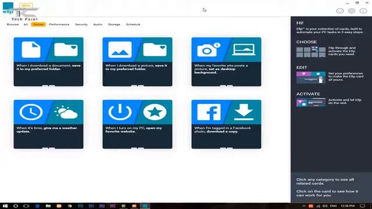Open Cortana search circle in taskbar
This screenshot has height=209, width=372.
(x=16, y=206)
